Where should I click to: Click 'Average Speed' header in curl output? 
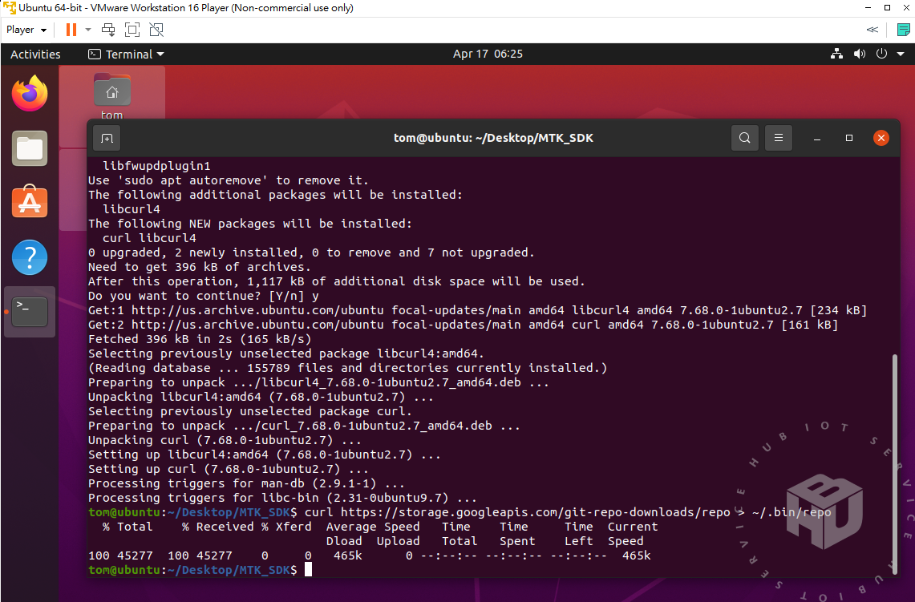[373, 527]
